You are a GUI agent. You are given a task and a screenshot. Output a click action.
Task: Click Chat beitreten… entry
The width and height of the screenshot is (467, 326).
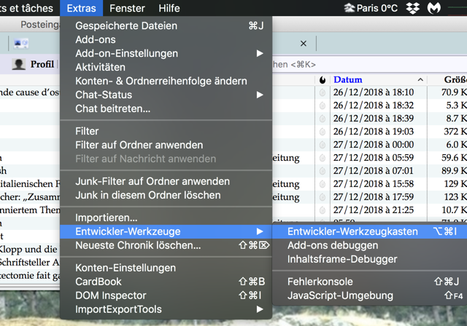166,108
